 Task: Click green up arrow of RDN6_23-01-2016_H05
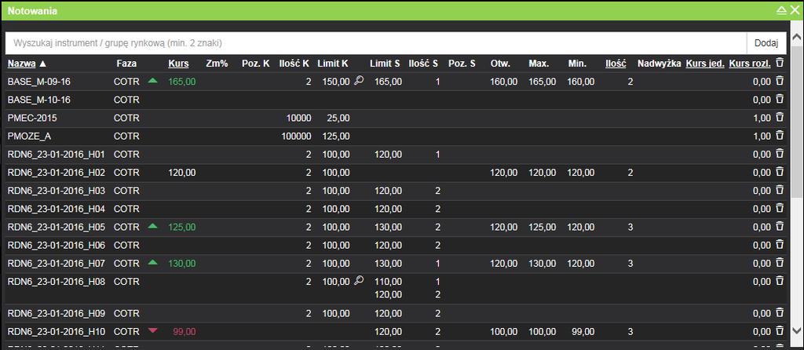pos(153,226)
